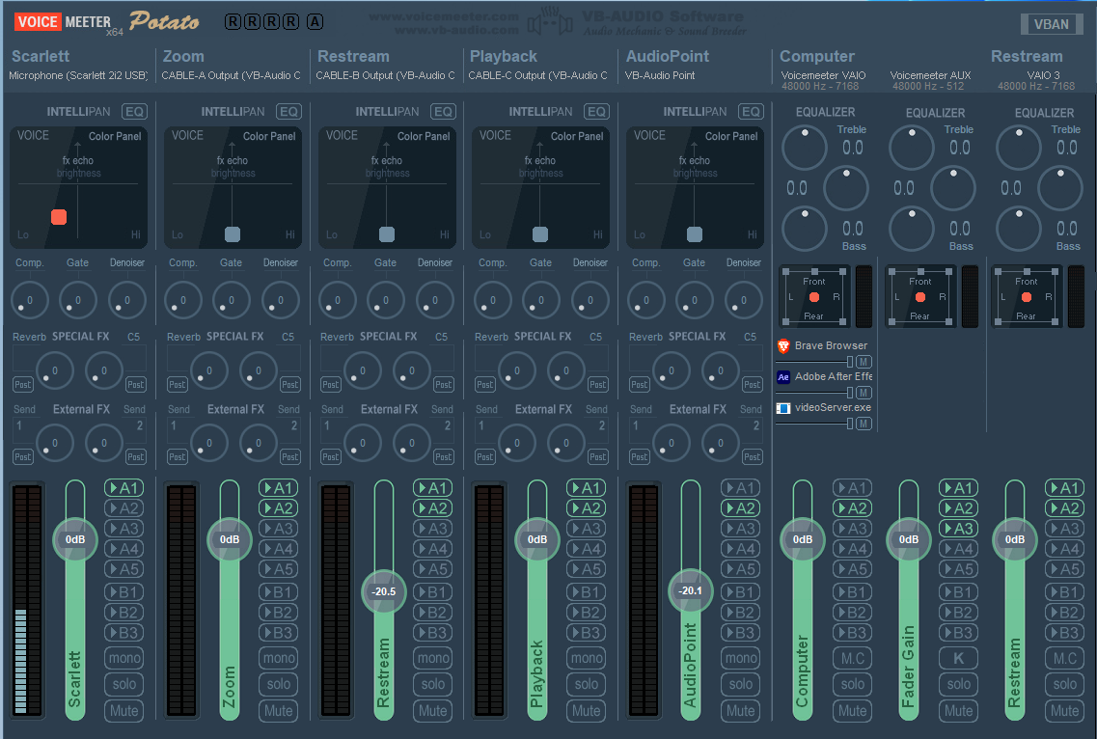Click the Restream -20.5 fader knob
1097x739 pixels.
point(383,591)
